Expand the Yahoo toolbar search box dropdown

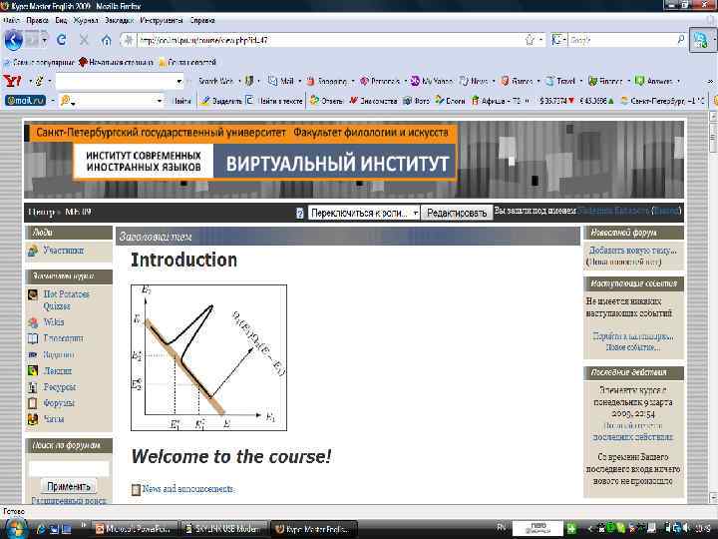coord(179,82)
